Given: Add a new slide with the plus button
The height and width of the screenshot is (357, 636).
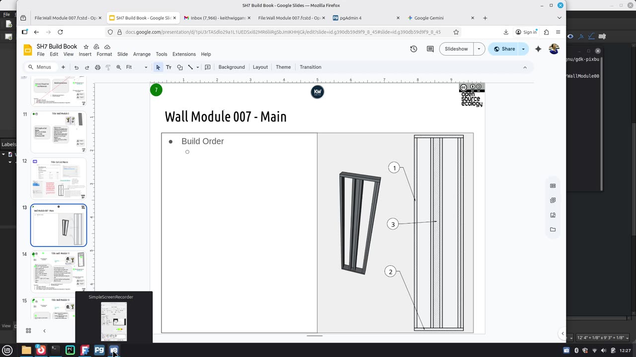Looking at the screenshot, I should [x=63, y=67].
